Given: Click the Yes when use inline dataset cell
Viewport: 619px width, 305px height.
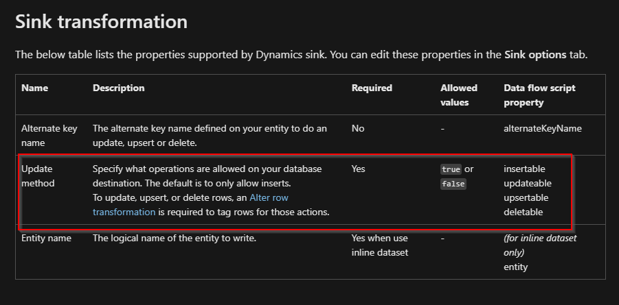Looking at the screenshot, I should tap(380, 245).
